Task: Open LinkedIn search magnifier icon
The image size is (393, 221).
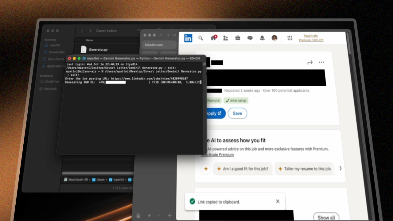Action: click(200, 38)
